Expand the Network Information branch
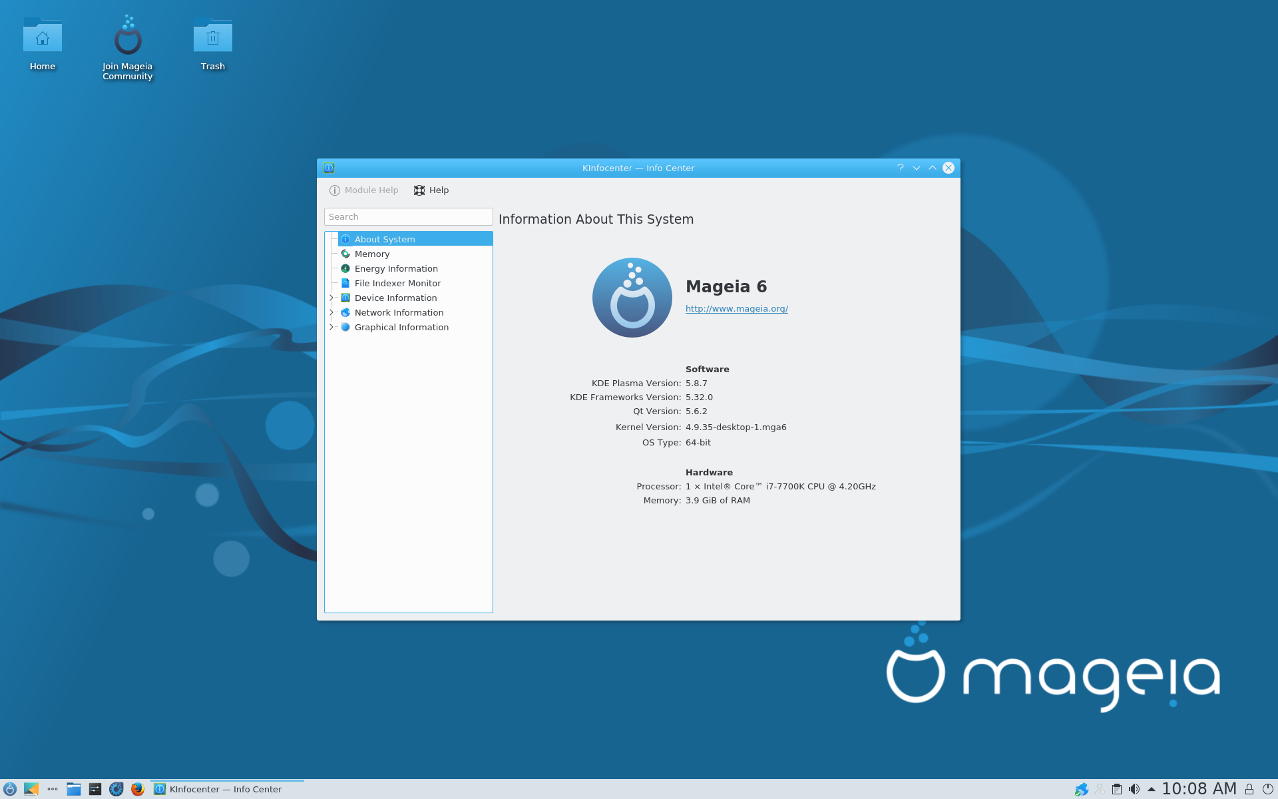Viewport: 1278px width, 799px height. tap(331, 312)
